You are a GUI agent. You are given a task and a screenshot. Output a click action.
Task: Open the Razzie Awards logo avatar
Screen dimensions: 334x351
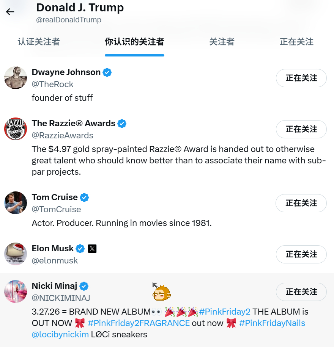point(16,129)
